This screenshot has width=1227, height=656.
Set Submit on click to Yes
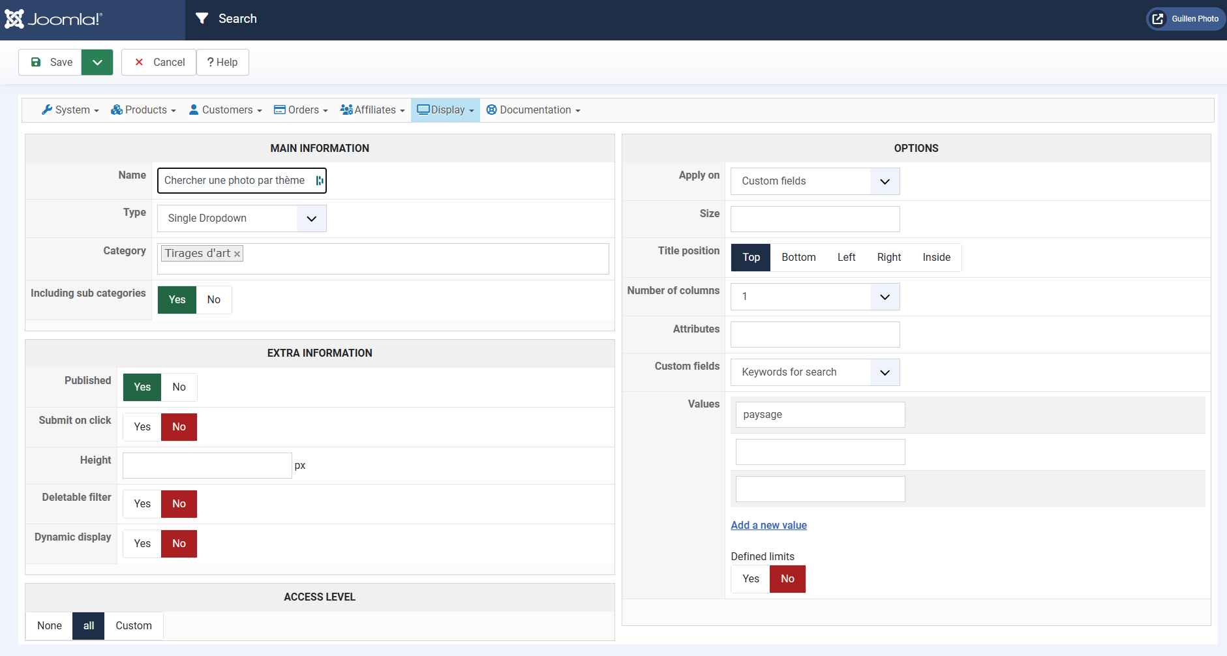pyautogui.click(x=142, y=427)
